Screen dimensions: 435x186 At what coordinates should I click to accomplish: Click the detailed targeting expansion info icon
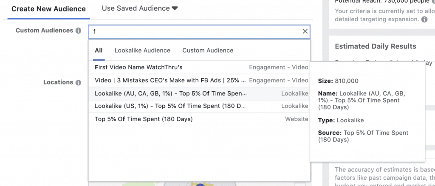point(424,20)
